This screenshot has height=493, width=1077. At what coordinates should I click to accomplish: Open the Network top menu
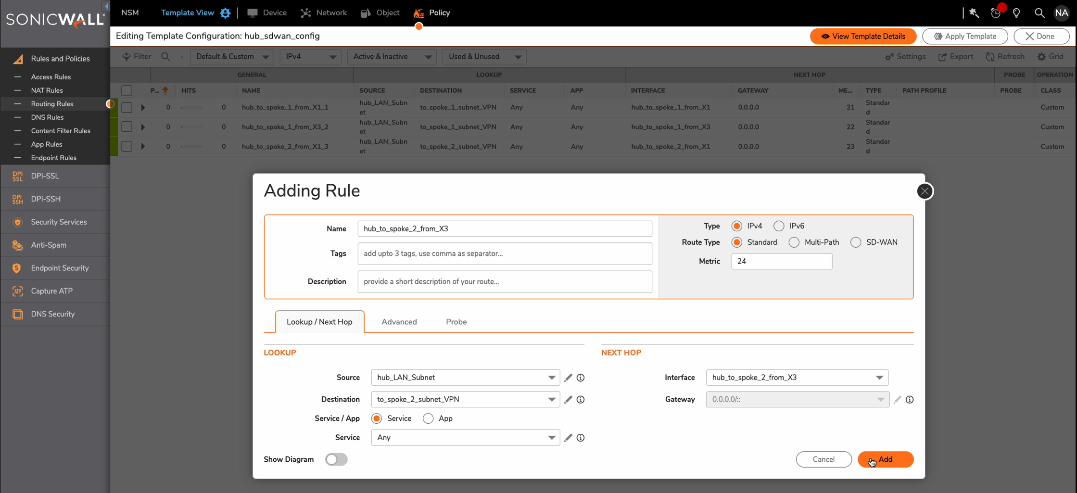[324, 13]
